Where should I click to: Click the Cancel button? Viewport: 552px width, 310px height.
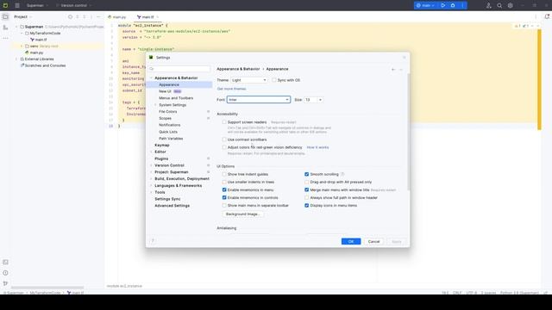point(373,241)
